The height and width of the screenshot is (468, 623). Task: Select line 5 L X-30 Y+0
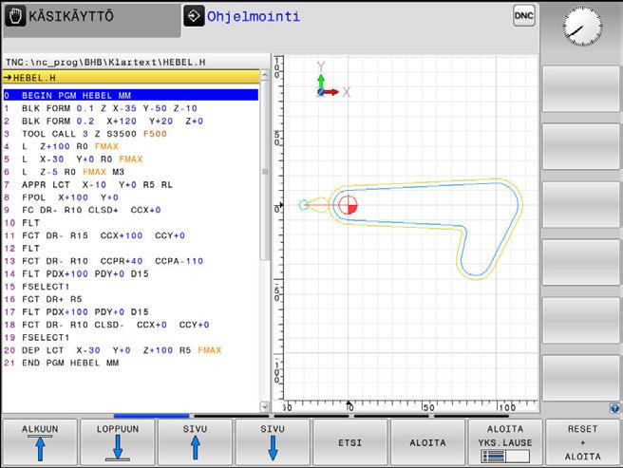tap(131, 159)
